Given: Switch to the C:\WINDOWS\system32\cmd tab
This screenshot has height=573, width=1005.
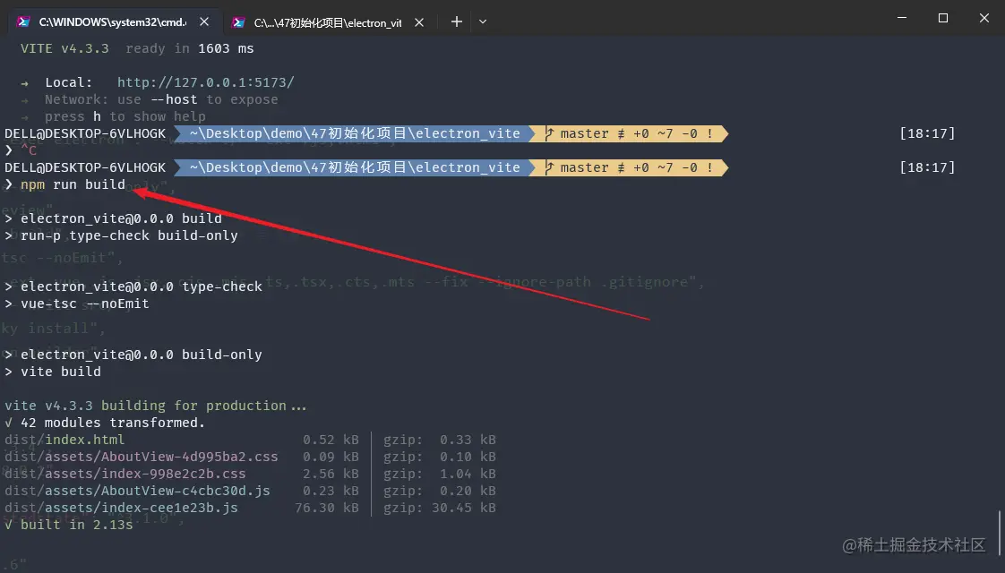Looking at the screenshot, I should [x=112, y=21].
